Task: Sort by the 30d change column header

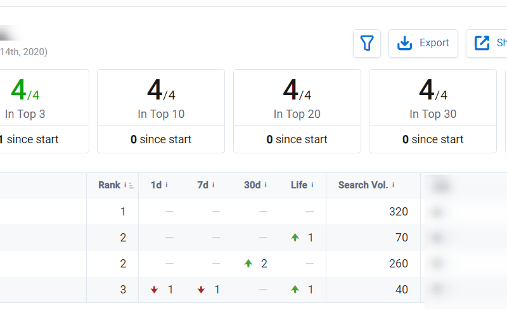Action: [x=252, y=185]
